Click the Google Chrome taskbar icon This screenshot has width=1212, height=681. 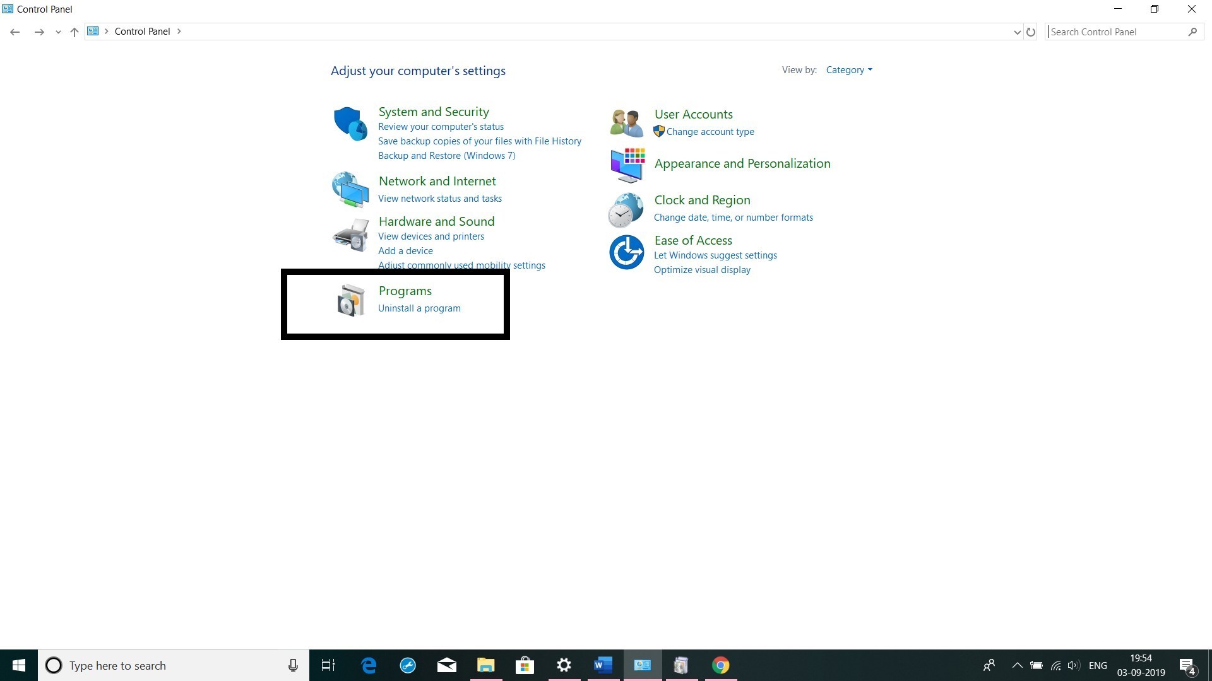click(x=720, y=665)
